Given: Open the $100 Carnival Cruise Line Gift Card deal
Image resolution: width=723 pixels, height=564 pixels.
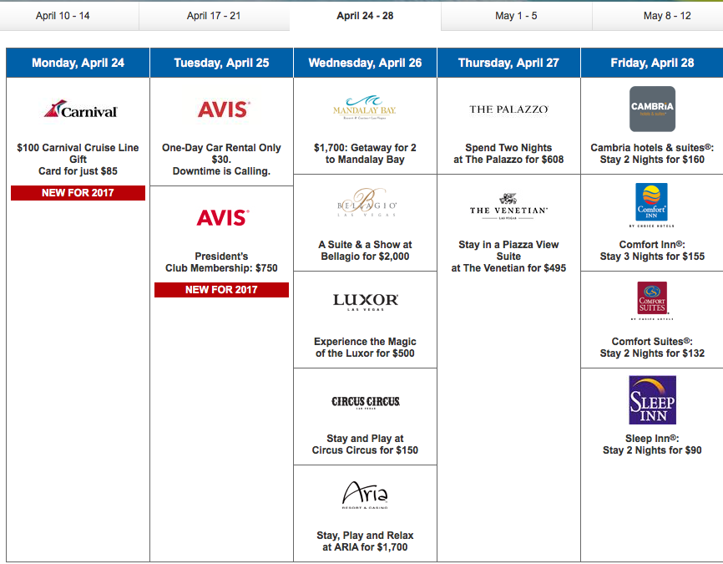Looking at the screenshot, I should point(78,160).
